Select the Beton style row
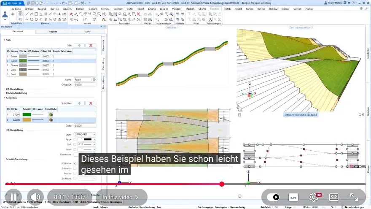Image resolution: width=371 pixels, height=209 pixels. (51, 57)
